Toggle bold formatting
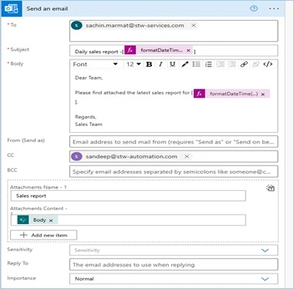This screenshot has height=289, width=294. tap(149, 64)
